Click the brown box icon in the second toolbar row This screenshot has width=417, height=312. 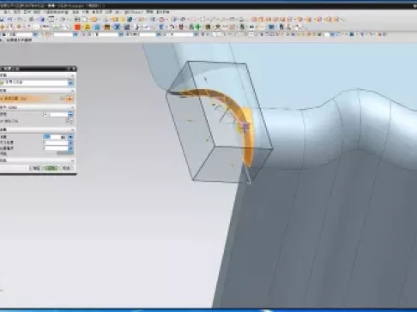[107, 27]
